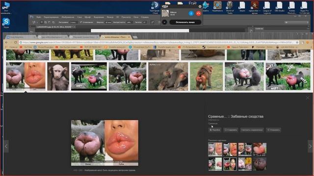The image size is (314, 176).
Task: Launch Vegas Pro from the desktop
Action: tap(304, 8)
